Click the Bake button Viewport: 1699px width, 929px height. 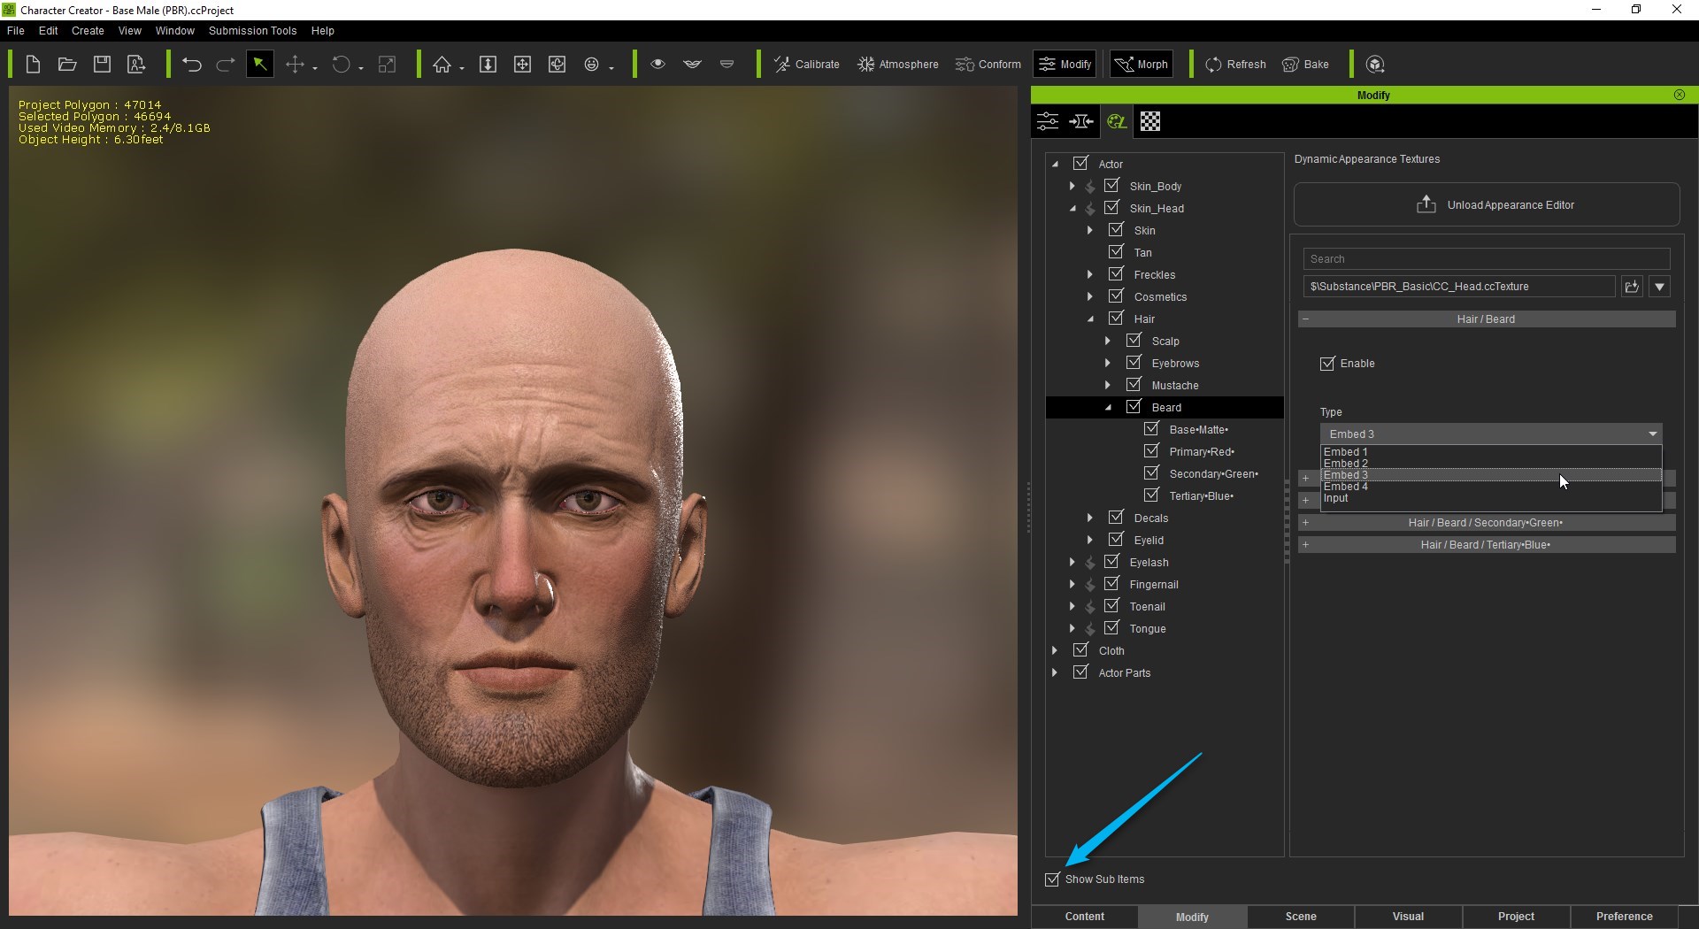coord(1305,64)
